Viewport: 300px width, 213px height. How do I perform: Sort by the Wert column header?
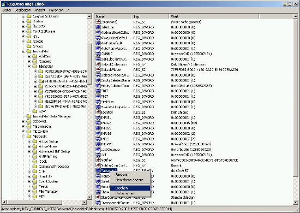214,17
